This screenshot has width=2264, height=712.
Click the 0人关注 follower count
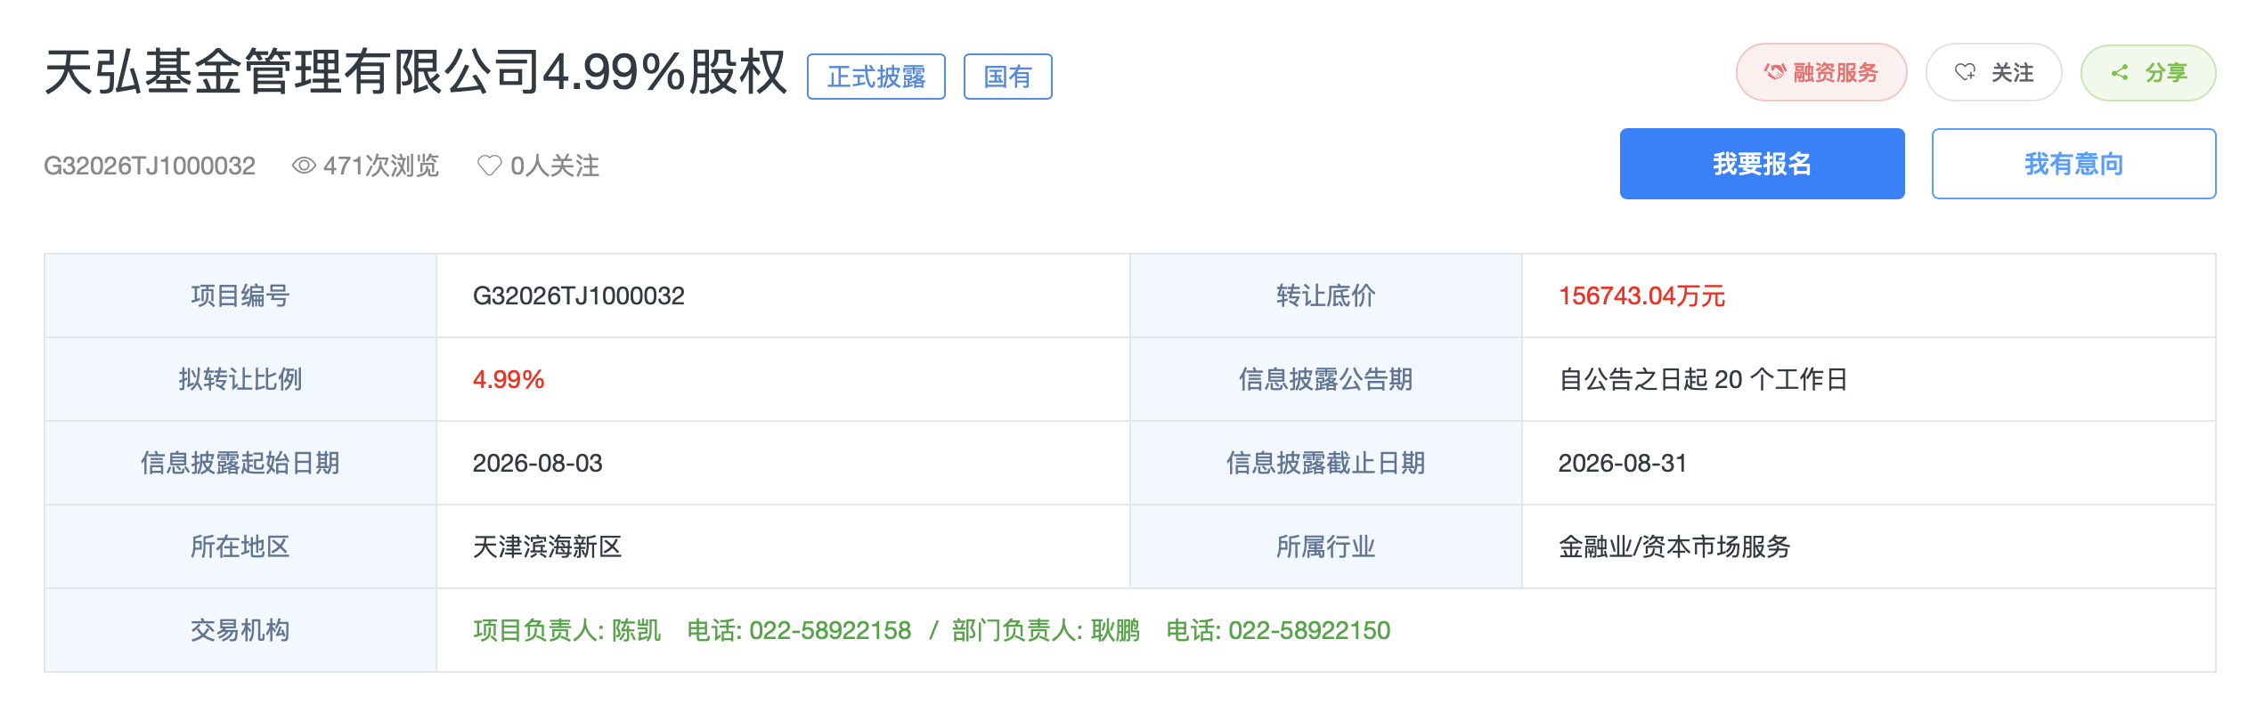(x=555, y=166)
